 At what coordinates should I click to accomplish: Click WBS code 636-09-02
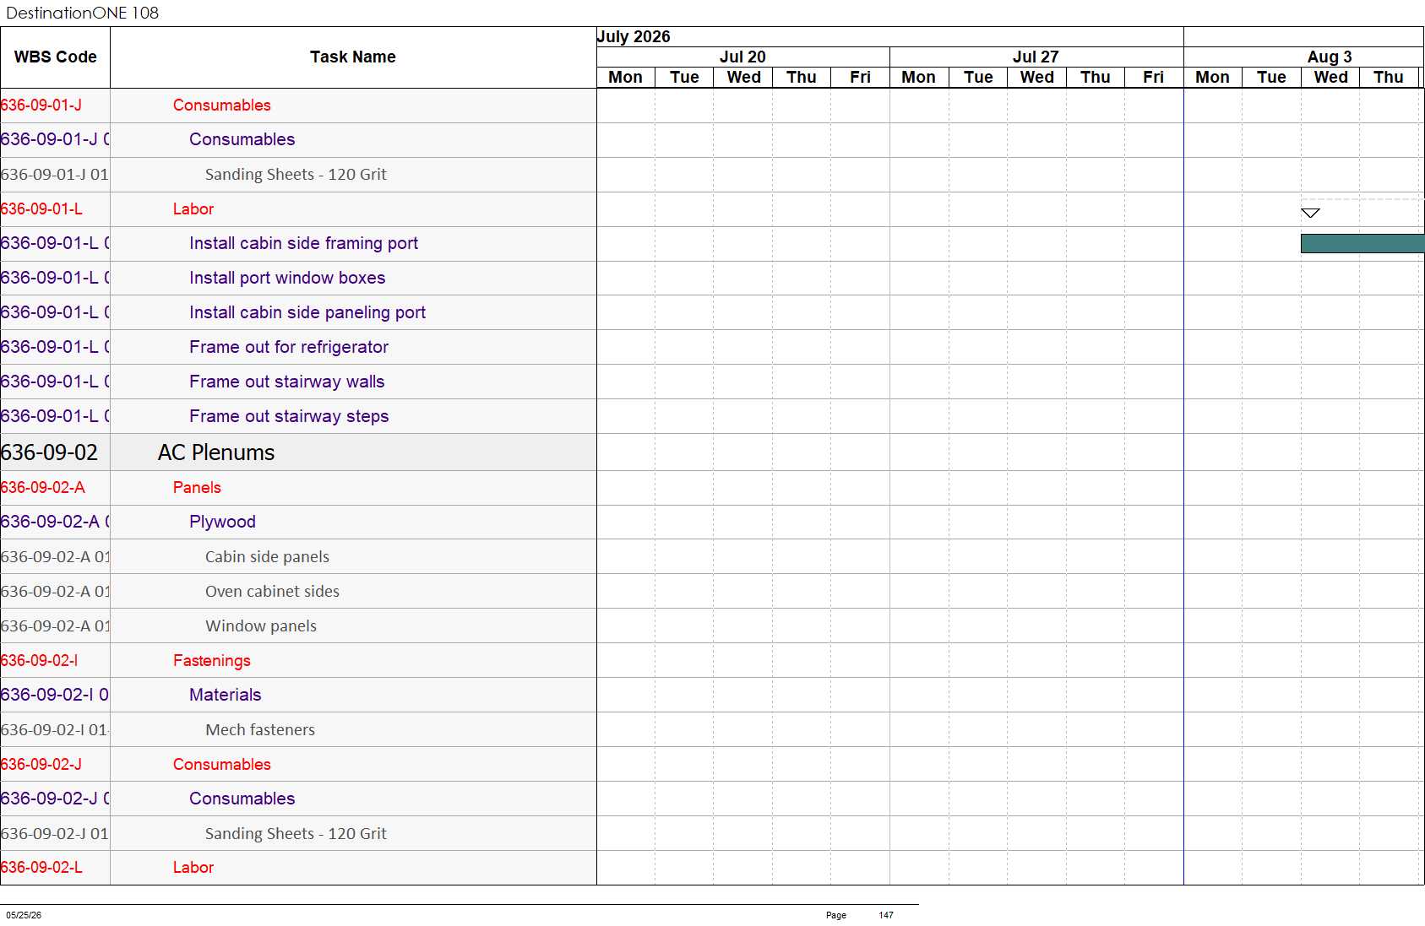click(x=49, y=452)
